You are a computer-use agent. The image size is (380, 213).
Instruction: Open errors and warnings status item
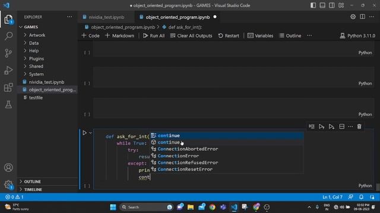click(14, 197)
